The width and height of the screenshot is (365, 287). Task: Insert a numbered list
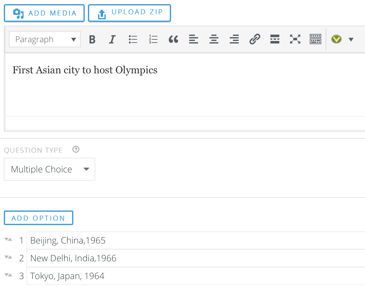pyautogui.click(x=153, y=39)
